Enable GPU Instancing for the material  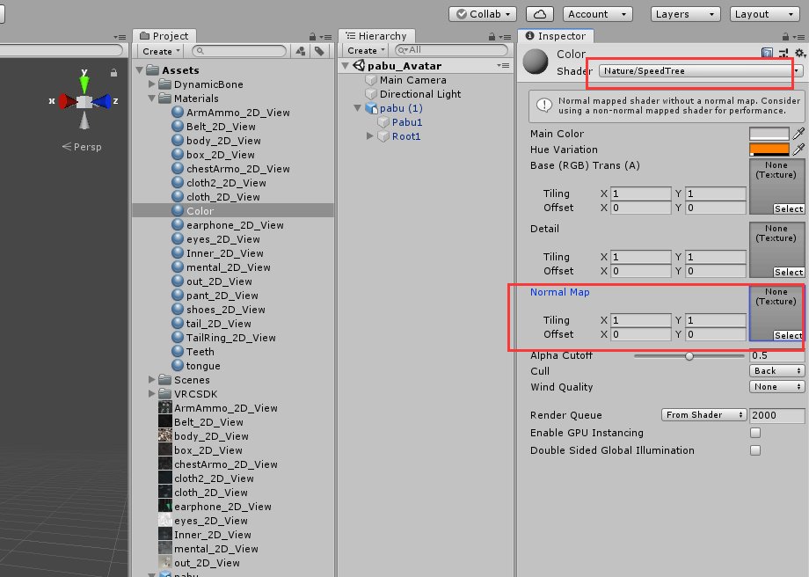tap(754, 433)
